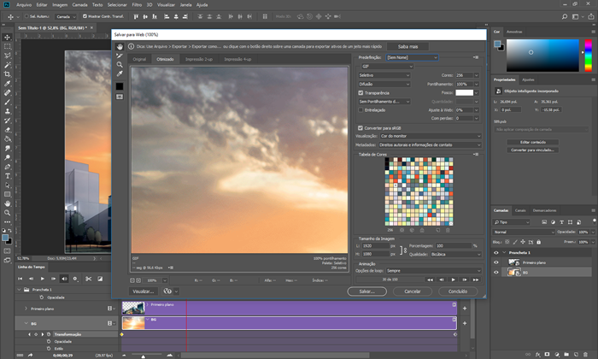Open the search icon in options bar
This screenshot has height=359, width=598.
click(x=565, y=16)
